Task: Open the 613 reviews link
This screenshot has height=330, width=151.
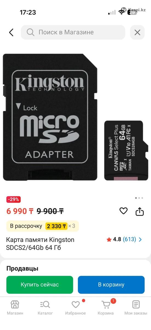Action: tap(129, 239)
